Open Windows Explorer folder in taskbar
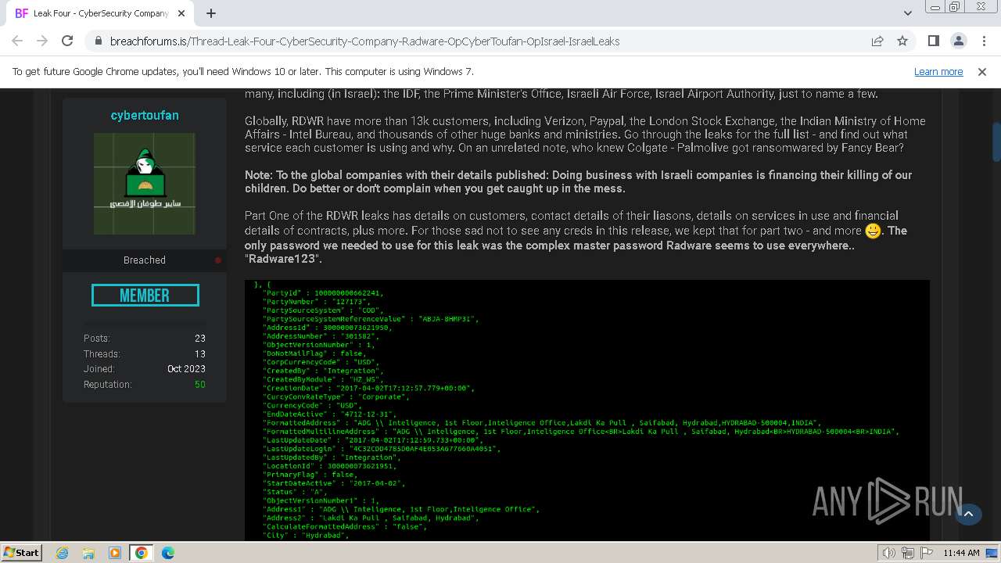This screenshot has height=563, width=1001. point(88,553)
